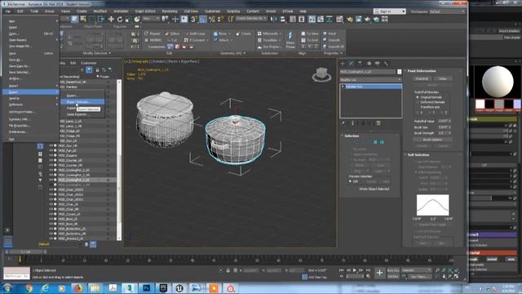The width and height of the screenshot is (522, 294).
Task: Click the material preview sphere in right window
Action: pos(498,82)
